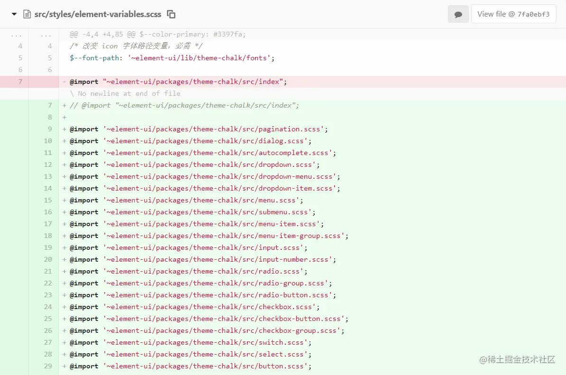
Task: Copy the file path to clipboard
Action: click(171, 14)
